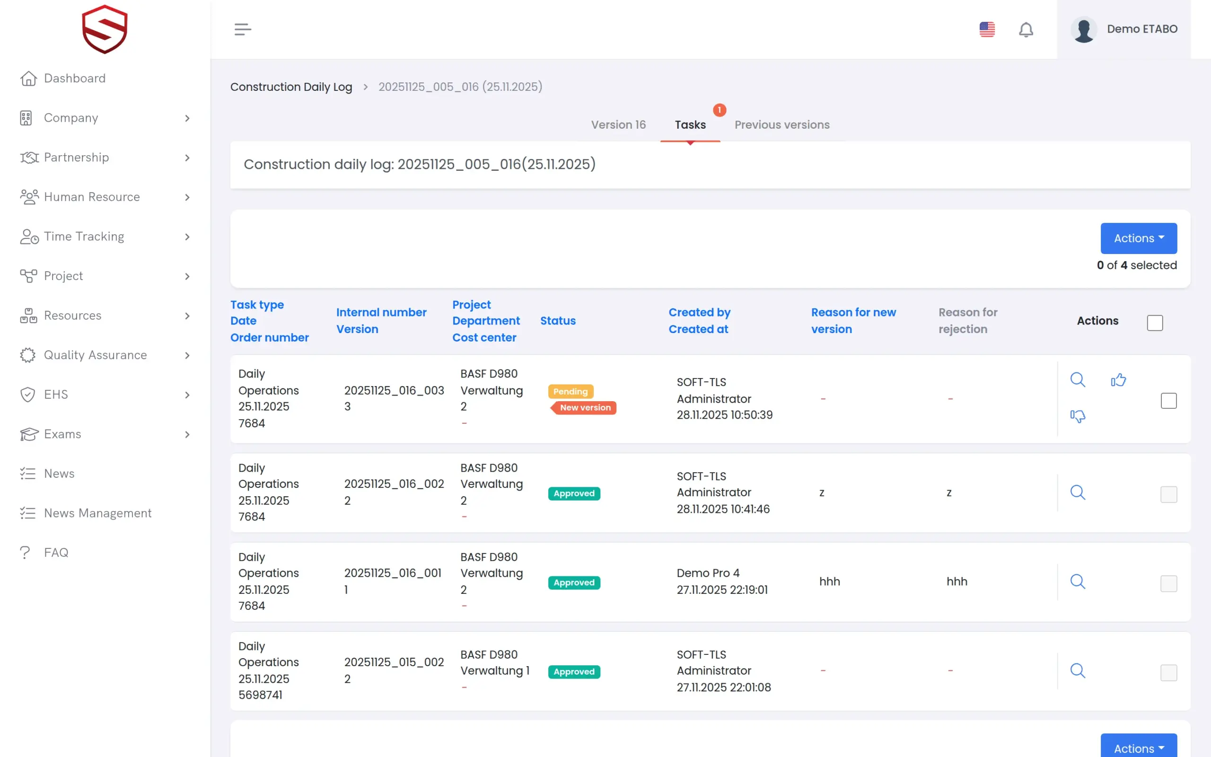Viewport: 1211px width, 757px height.
Task: Expand the Human Resource menu chevron
Action: pos(187,197)
